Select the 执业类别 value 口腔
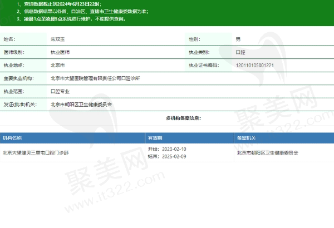This screenshot has height=228, width=334. click(x=240, y=52)
